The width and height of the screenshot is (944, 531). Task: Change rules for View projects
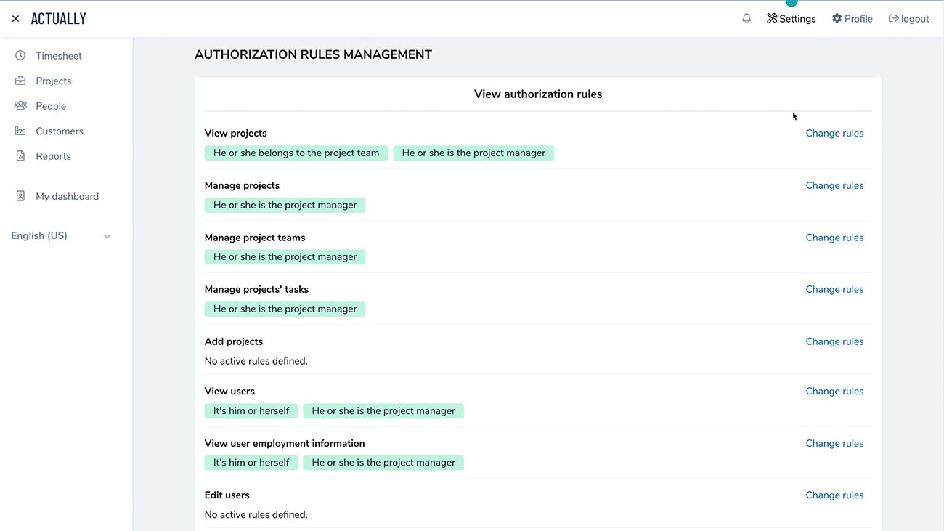coord(834,133)
